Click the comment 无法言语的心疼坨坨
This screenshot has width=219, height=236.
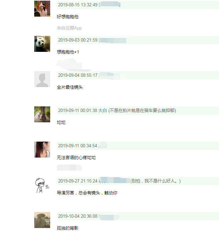coord(76,158)
